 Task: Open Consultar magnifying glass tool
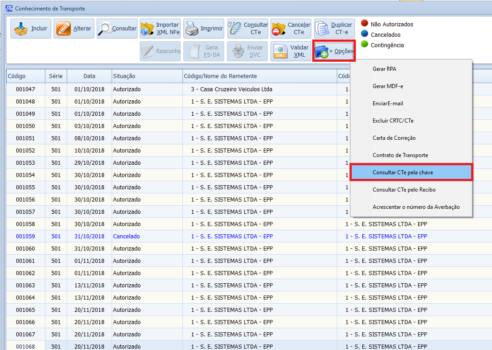(105, 29)
